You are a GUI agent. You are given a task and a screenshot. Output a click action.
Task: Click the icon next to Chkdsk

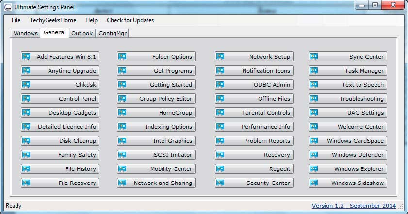tap(26, 84)
